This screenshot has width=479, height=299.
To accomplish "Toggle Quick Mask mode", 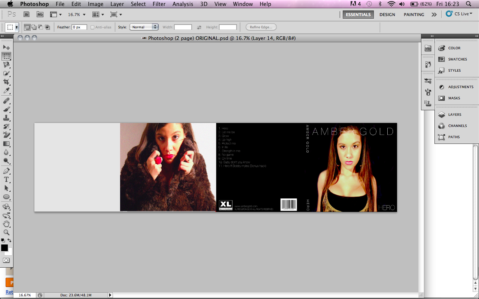I will 6,260.
